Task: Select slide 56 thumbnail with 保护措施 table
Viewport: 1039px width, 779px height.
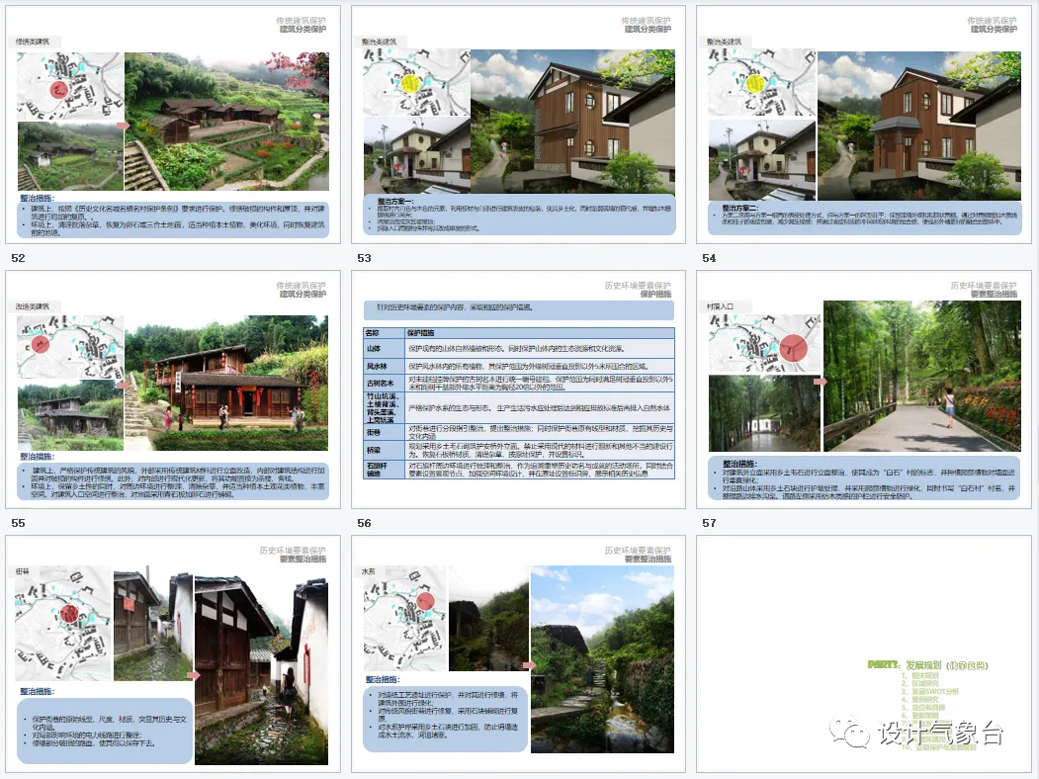Action: (x=518, y=389)
